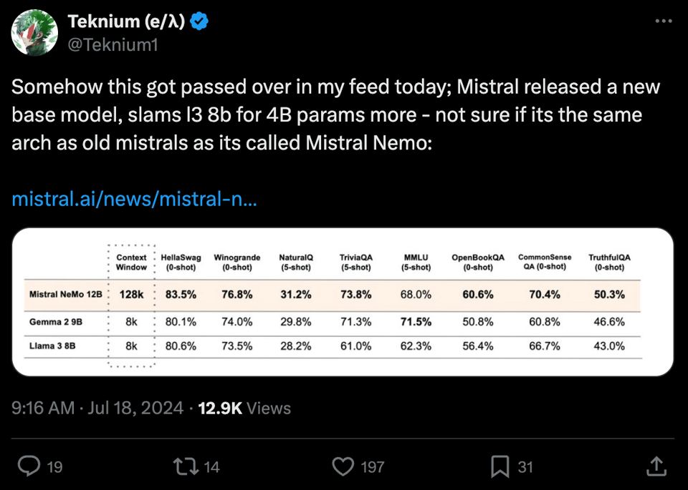Viewport: 688px width, 490px height.
Task: Click the 197 likes count
Action: coord(372,467)
